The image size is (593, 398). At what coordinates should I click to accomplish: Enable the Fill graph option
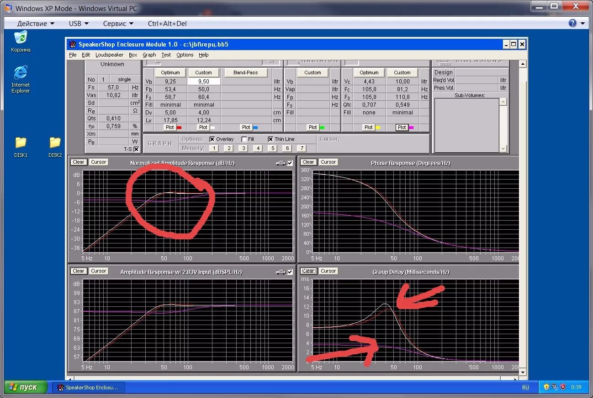pos(244,139)
